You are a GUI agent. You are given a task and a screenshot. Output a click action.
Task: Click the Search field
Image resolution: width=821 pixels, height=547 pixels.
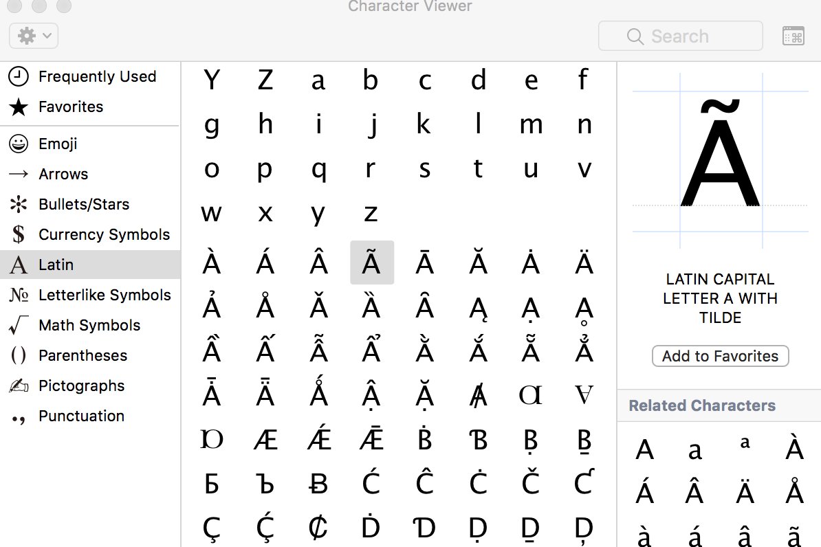[x=680, y=36]
